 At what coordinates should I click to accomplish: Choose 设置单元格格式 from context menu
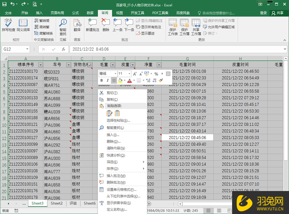122,190
